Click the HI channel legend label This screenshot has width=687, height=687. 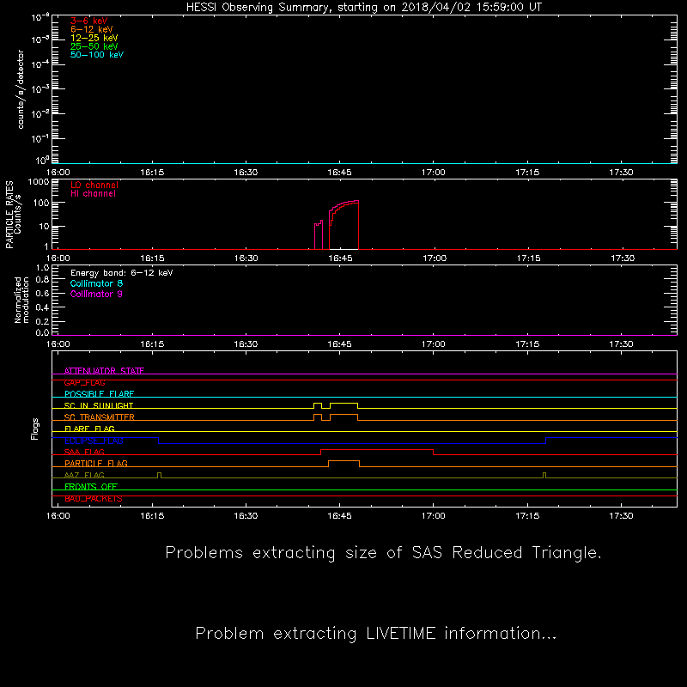coord(93,194)
